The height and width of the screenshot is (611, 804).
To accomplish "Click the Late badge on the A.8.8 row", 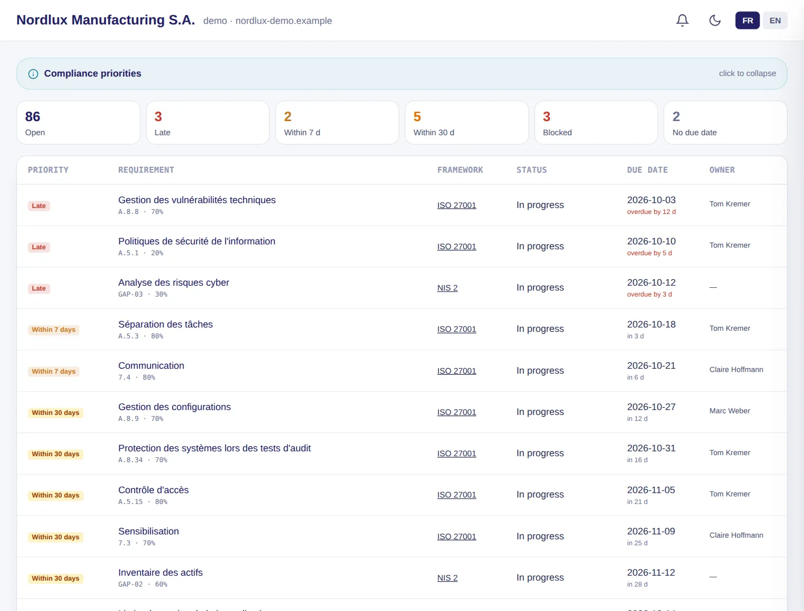I will [39, 206].
